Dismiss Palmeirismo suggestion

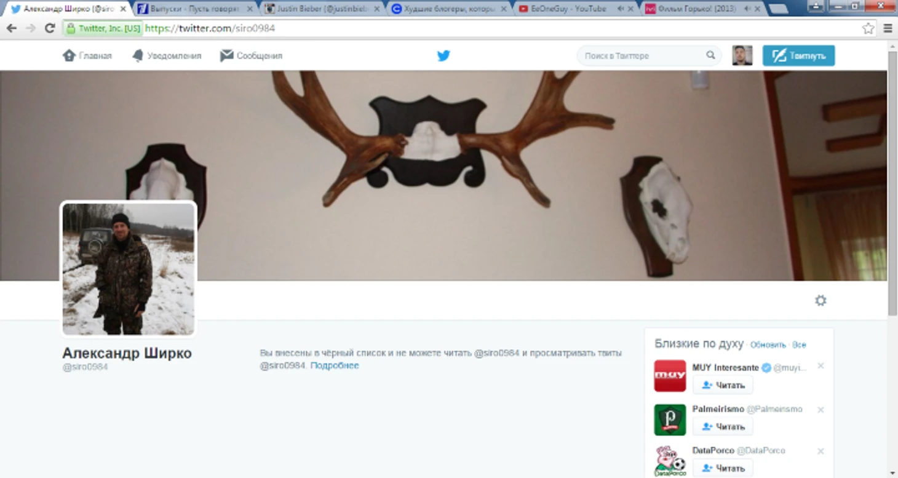tap(821, 410)
